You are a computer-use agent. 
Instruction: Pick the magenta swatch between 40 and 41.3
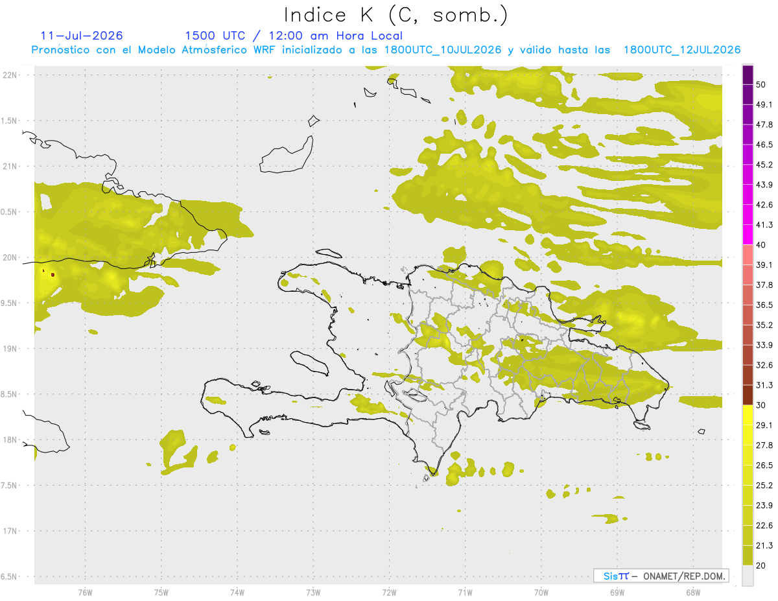click(x=748, y=235)
